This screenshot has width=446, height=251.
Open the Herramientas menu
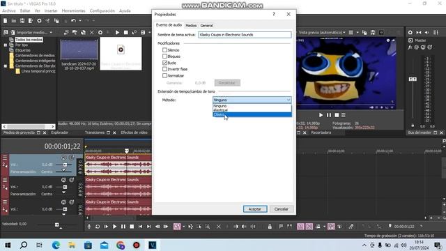pyautogui.click(x=74, y=10)
